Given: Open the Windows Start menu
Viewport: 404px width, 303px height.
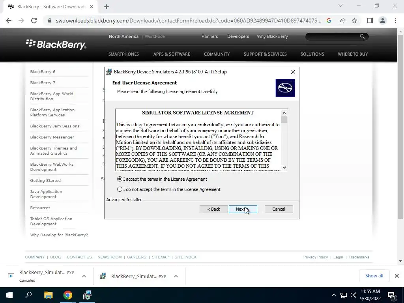Looking at the screenshot, I should tap(9, 295).
